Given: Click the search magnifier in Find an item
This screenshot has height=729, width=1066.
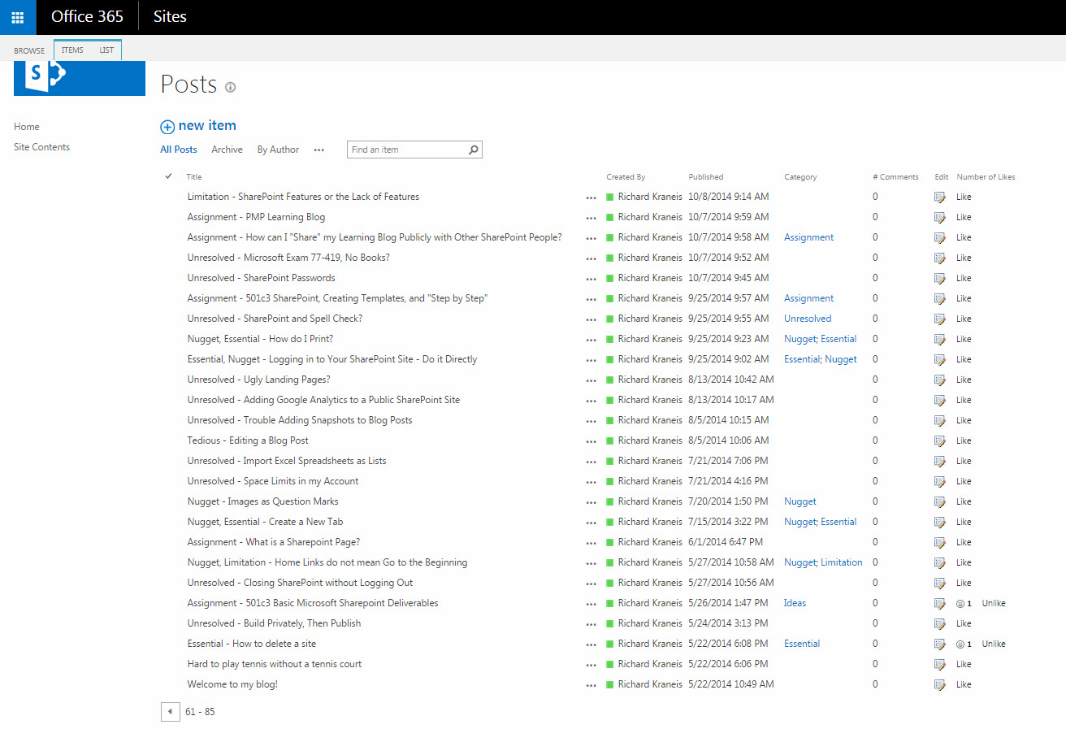Looking at the screenshot, I should [x=474, y=150].
